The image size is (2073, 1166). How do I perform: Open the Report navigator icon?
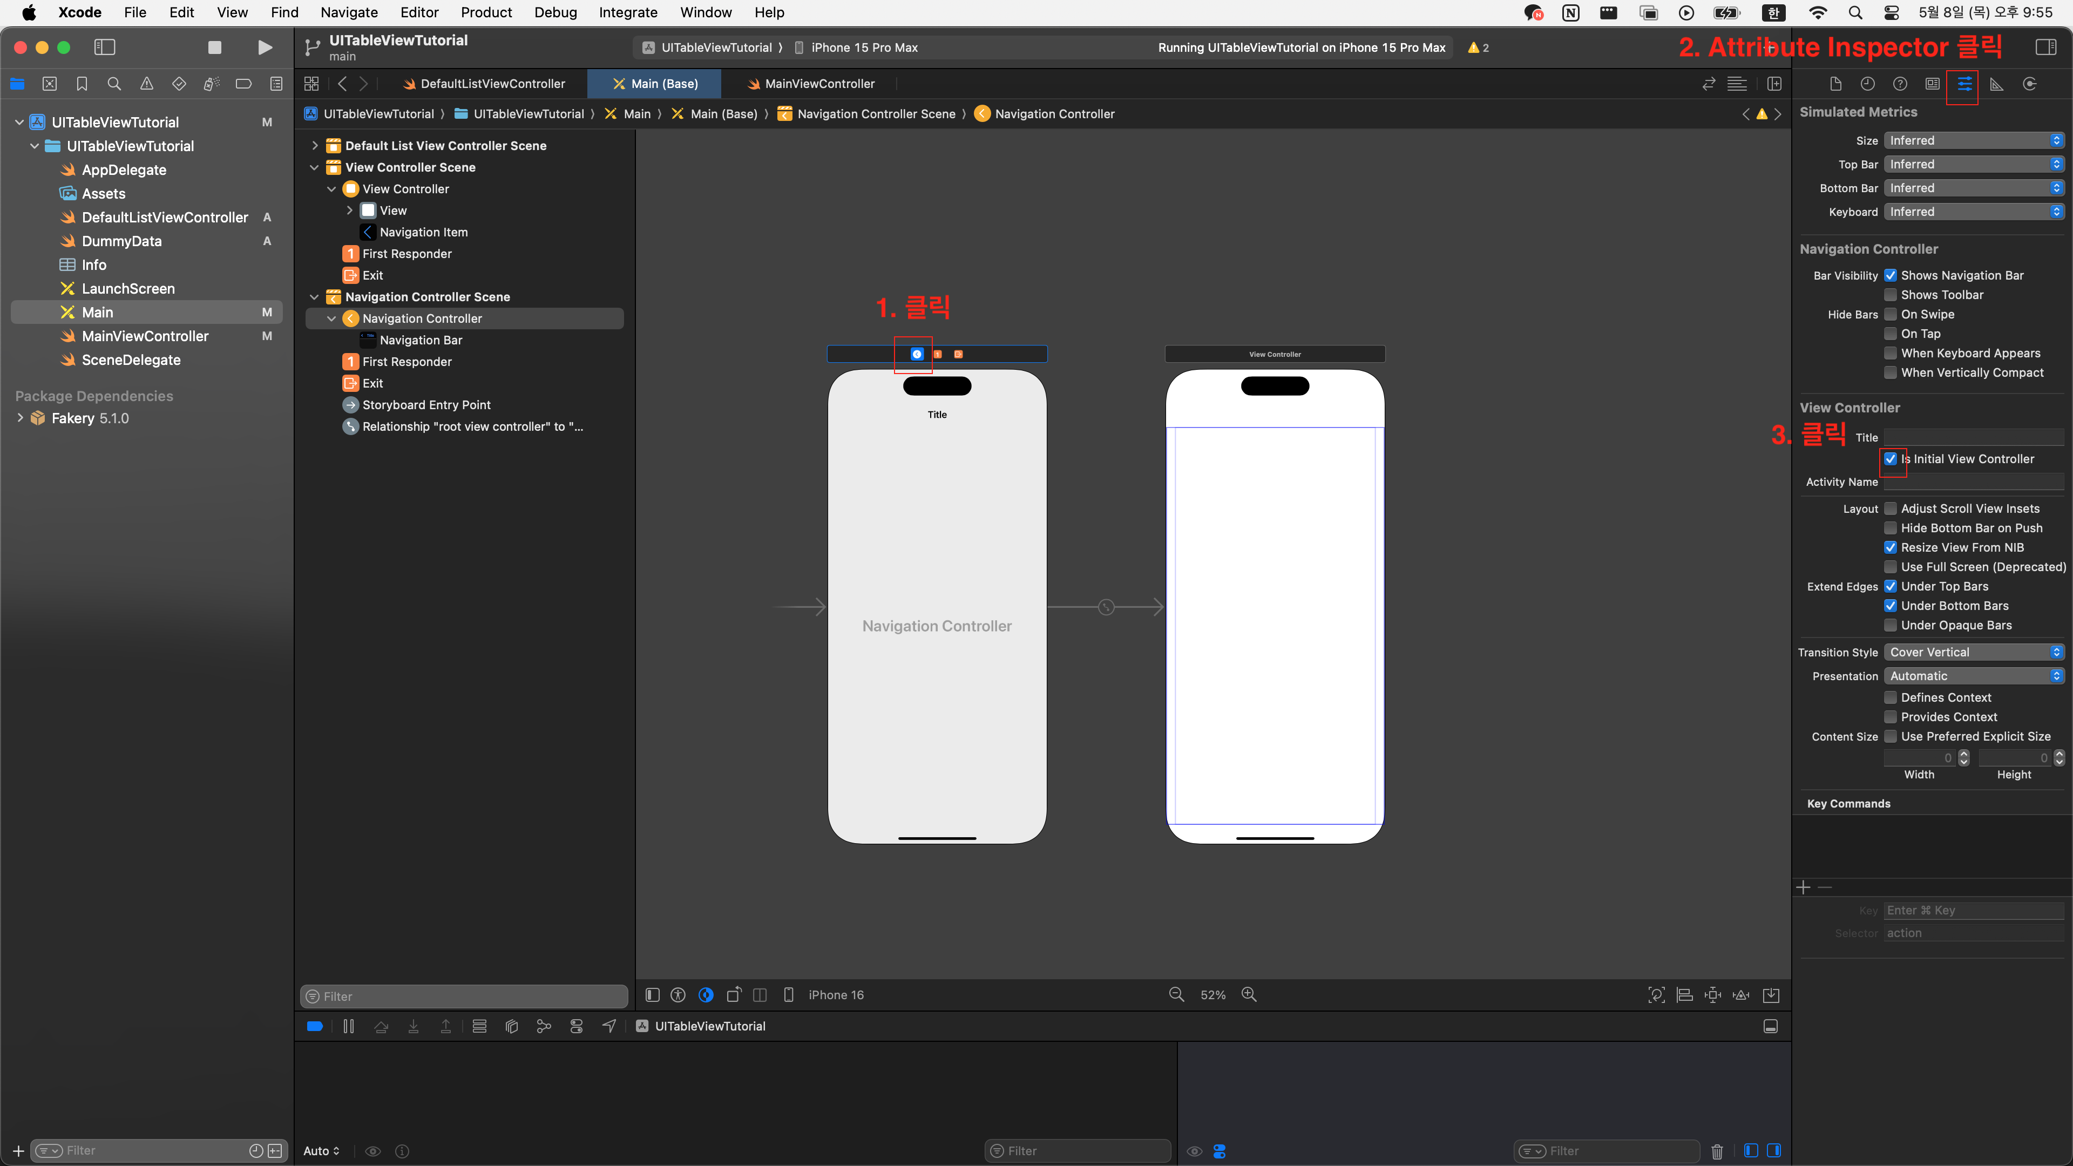[276, 84]
